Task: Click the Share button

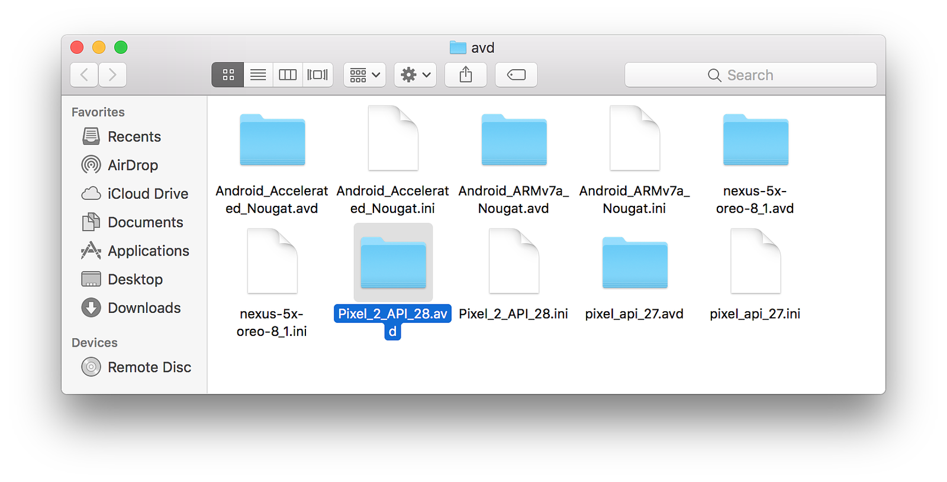Action: click(x=466, y=75)
